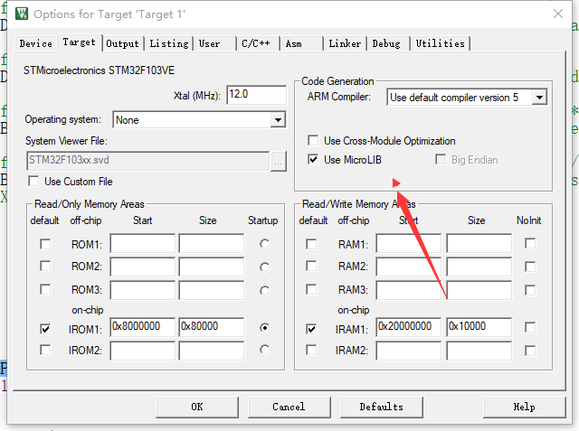Screen dimensions: 579x431
Task: Enable NoInit for RAM3
Action: [x=530, y=290]
